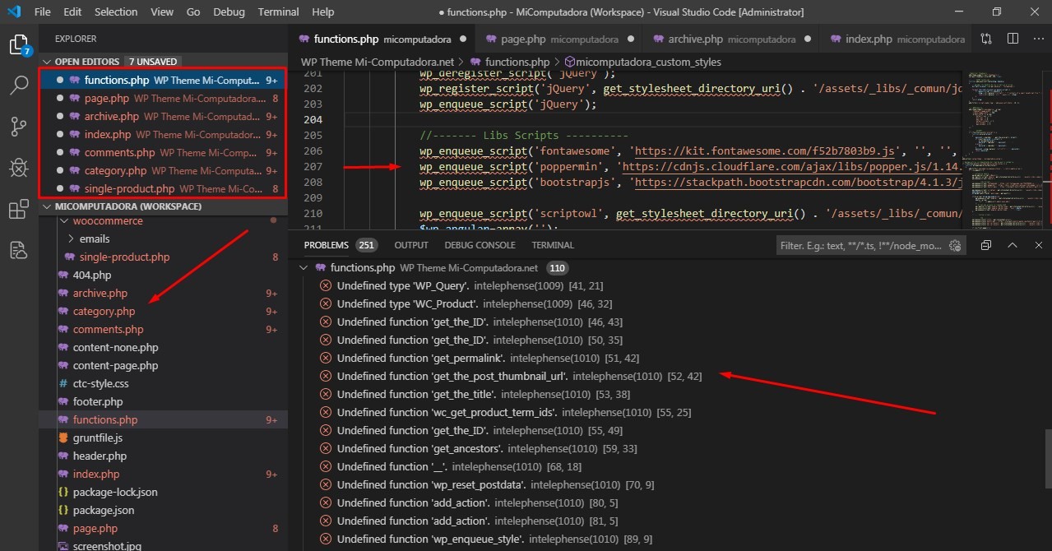Open the Help menu
Viewport: 1052px width, 551px height.
click(x=323, y=12)
